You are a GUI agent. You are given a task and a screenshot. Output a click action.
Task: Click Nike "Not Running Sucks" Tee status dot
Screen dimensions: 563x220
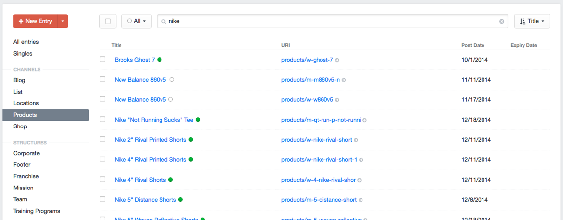198,120
